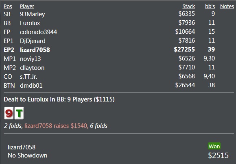Click the $2515 won amount
The image size is (236, 164).
click(x=218, y=155)
